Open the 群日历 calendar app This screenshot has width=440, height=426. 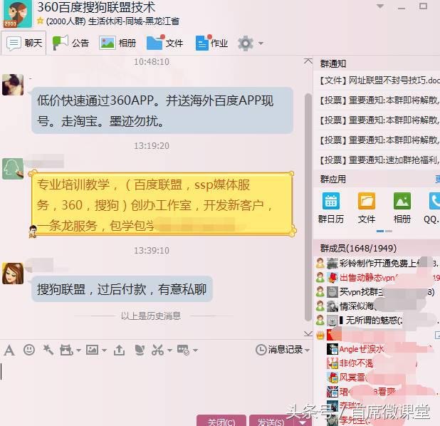point(331,201)
